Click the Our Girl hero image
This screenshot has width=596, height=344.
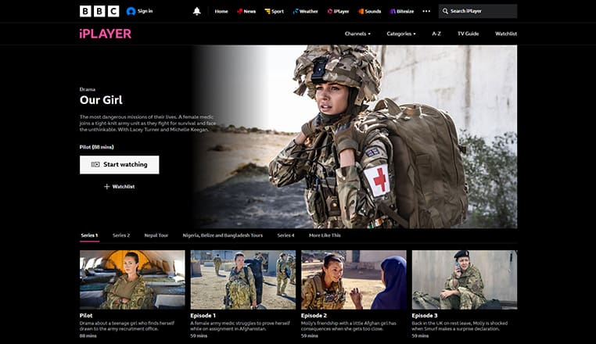pos(355,137)
